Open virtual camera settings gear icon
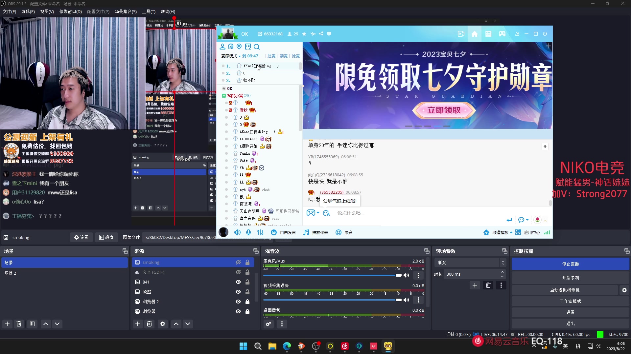This screenshot has height=354, width=631. pyautogui.click(x=624, y=290)
